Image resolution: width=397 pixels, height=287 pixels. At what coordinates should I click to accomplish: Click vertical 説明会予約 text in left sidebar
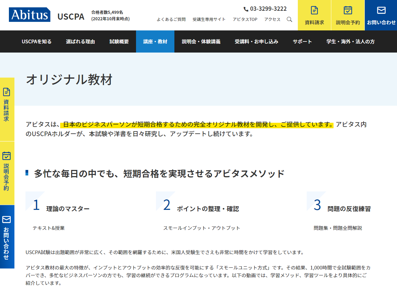click(x=6, y=177)
